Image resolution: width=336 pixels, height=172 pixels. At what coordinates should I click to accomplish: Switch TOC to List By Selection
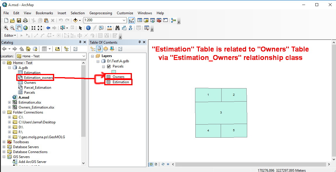coord(112,49)
